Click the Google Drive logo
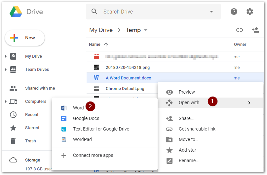Image resolution: width=267 pixels, height=175 pixels. [x=16, y=12]
